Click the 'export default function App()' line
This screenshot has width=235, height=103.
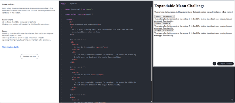click(79, 14)
